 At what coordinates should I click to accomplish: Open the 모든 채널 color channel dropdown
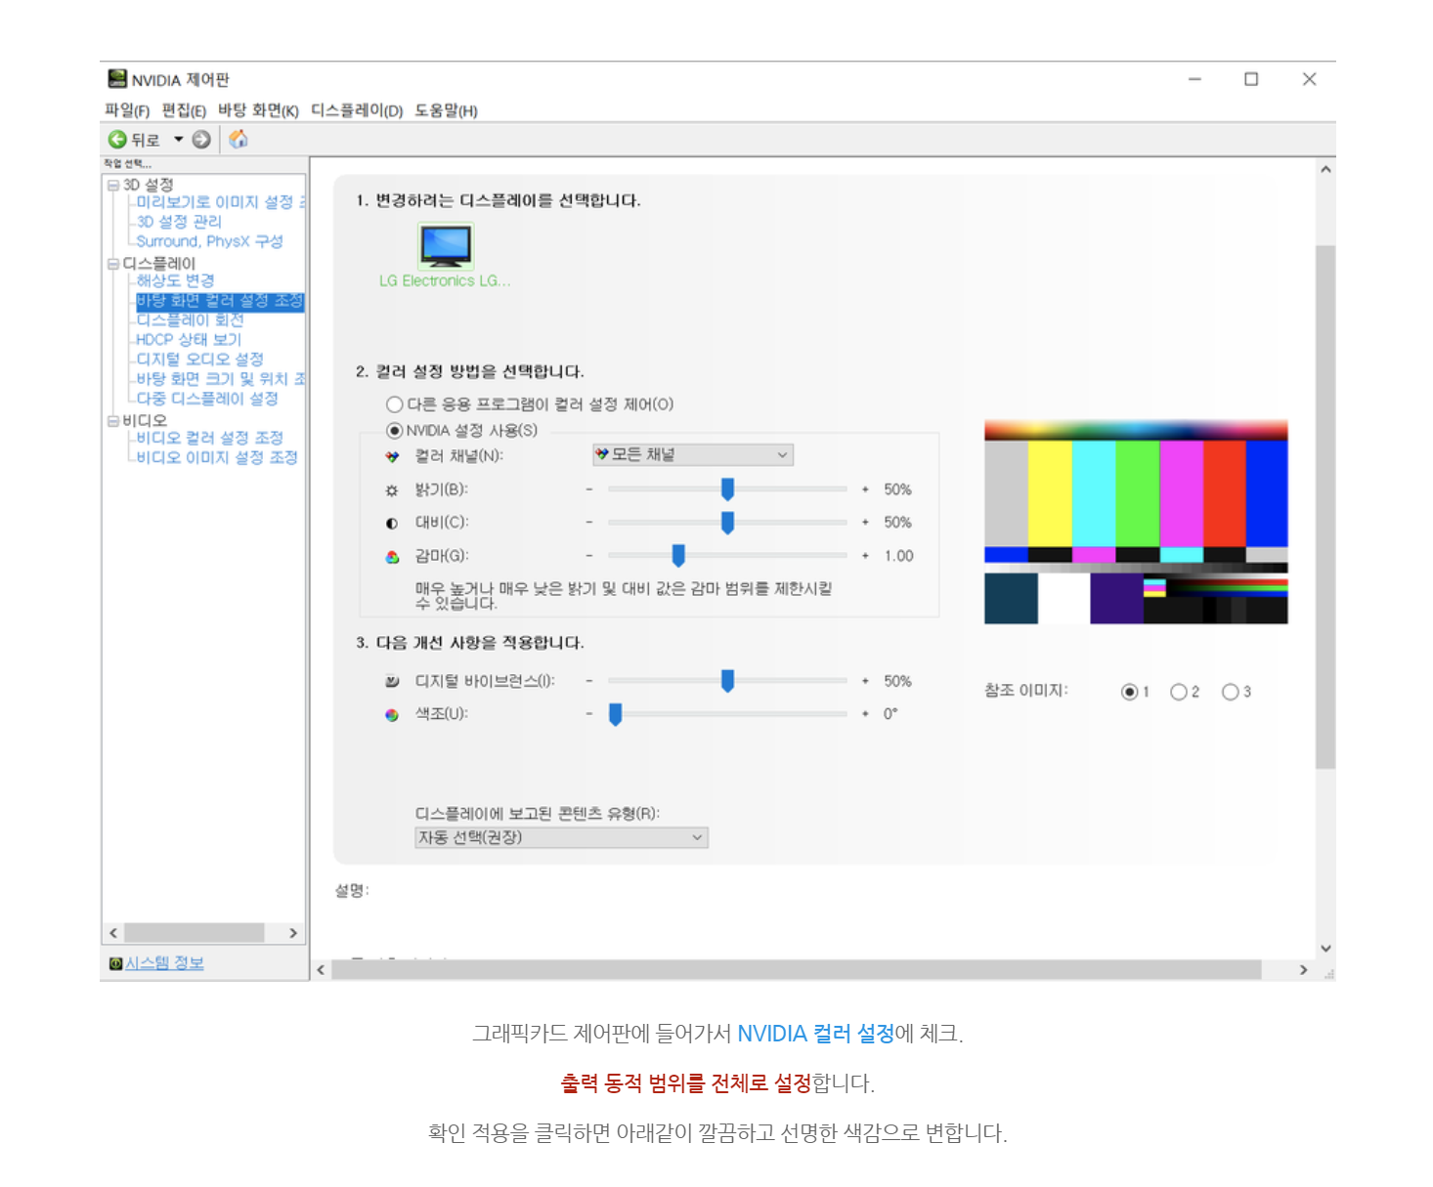(x=692, y=454)
